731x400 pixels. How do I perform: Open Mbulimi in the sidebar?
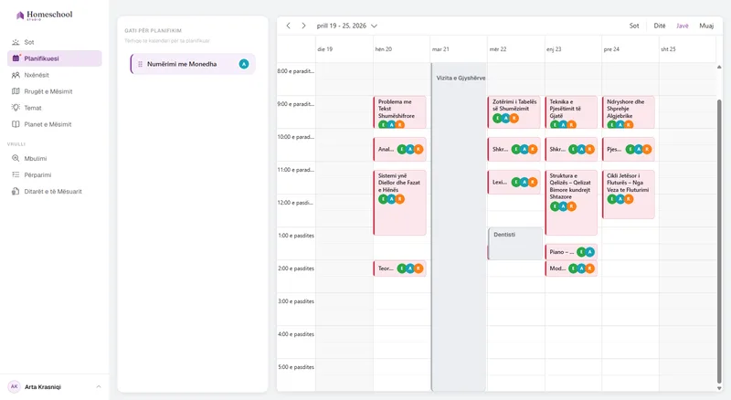click(55, 159)
